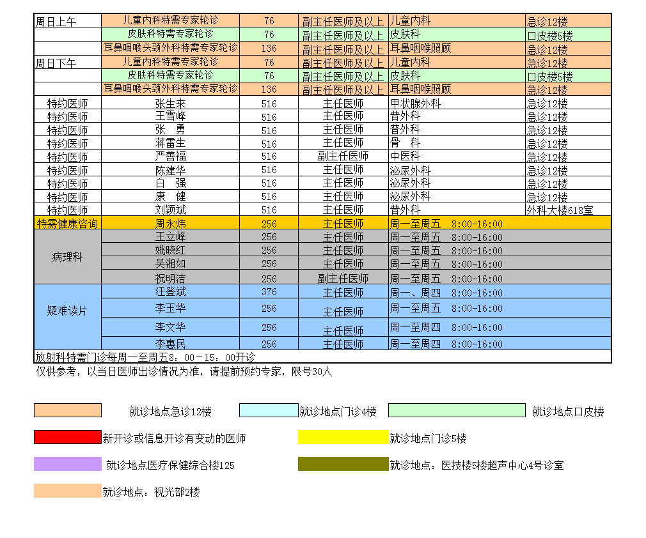The height and width of the screenshot is (538, 646).
Task: Click the 周日上午 cell
Action: 68,21
